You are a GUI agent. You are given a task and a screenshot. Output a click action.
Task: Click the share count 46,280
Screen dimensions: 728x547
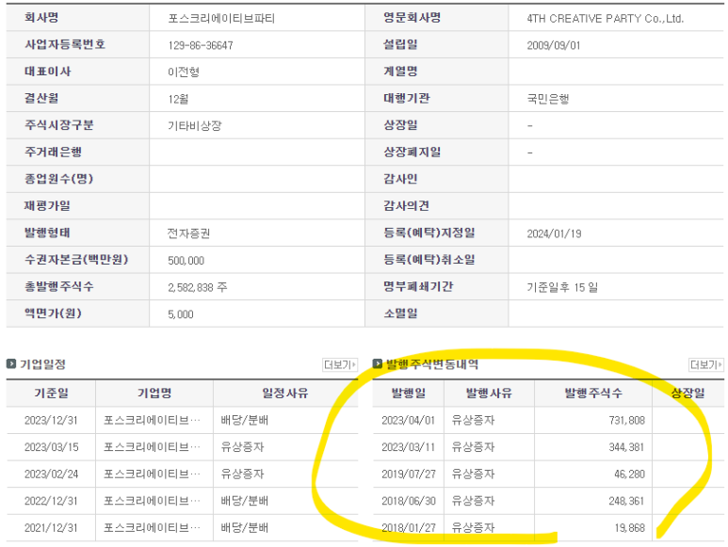[629, 475]
